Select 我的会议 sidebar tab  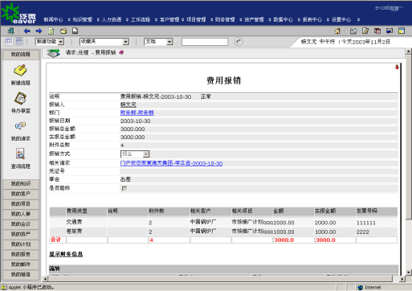21,224
